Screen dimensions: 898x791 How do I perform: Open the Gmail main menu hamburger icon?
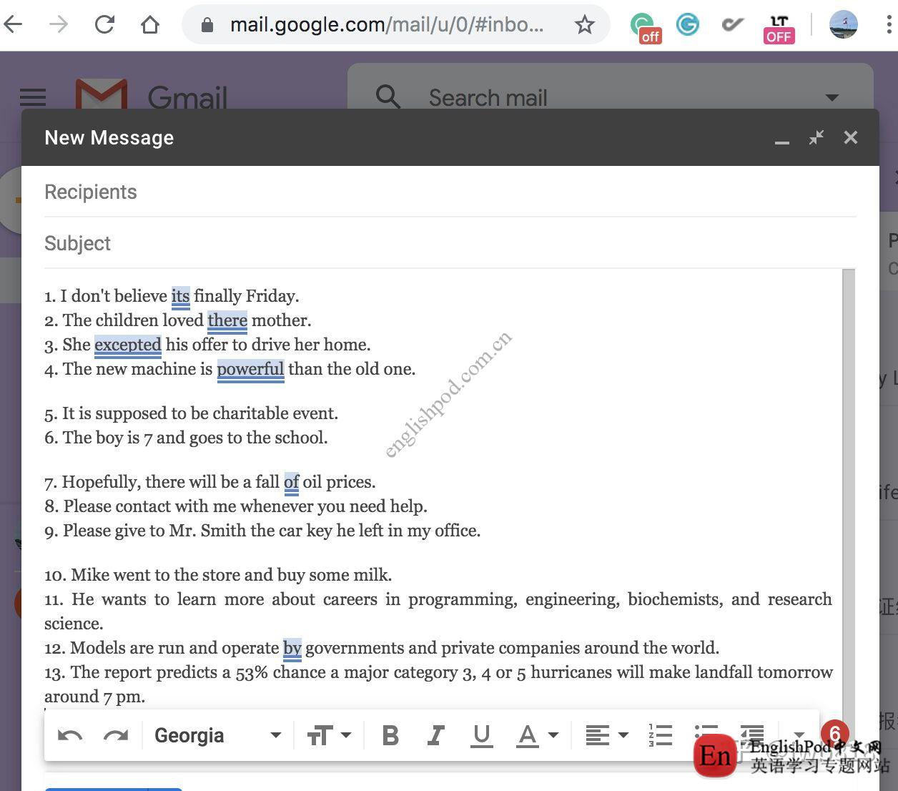pyautogui.click(x=33, y=97)
